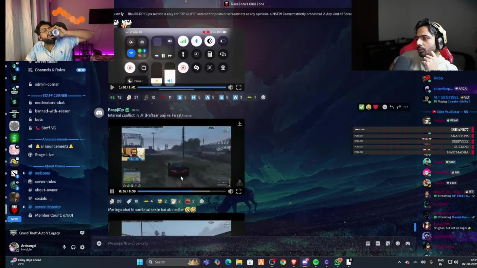The width and height of the screenshot is (477, 268).
Task: Open the emoji picker in message box
Action: [x=398, y=243]
